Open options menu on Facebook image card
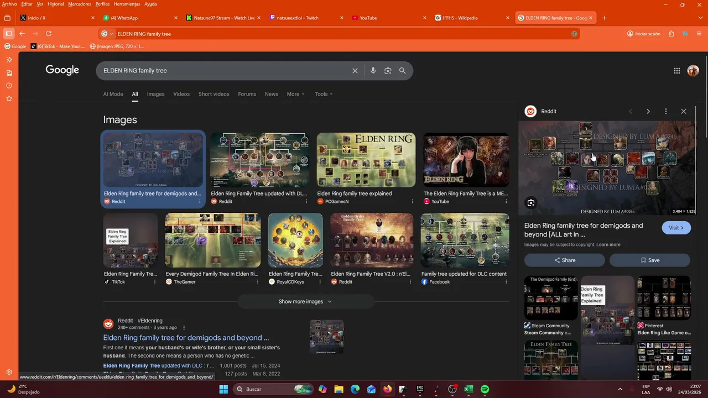The height and width of the screenshot is (398, 708). pyautogui.click(x=506, y=281)
